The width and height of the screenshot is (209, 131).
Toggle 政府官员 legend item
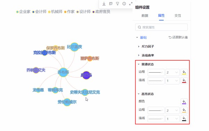101,12
